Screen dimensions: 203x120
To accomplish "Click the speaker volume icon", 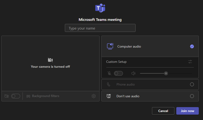I will (133, 73).
